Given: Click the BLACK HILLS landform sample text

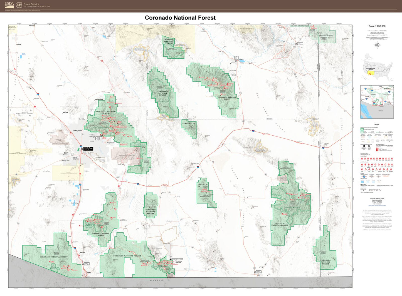Looking at the screenshot, I should (x=375, y=191).
